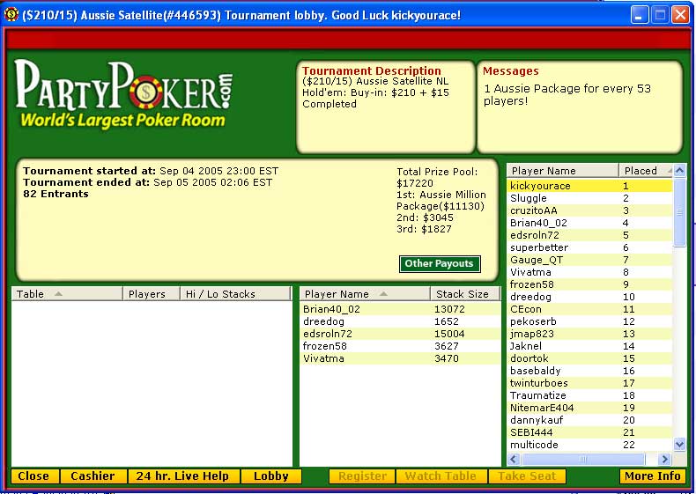Screen dimensions: 696x494
Task: Select Vivatma row with stack 3470
Action: (400, 358)
